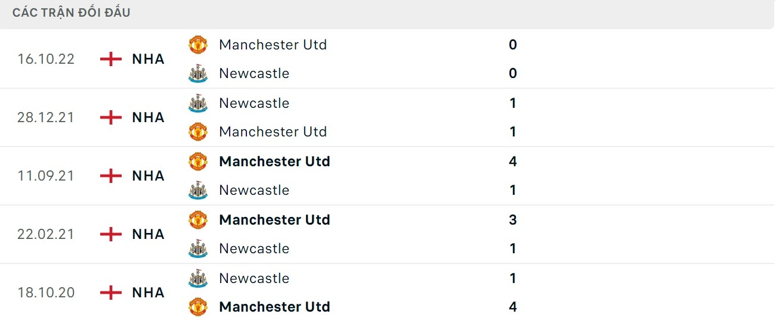The width and height of the screenshot is (776, 317).
Task: Click Newcastle crest in 16.10.22 match
Action: point(198,74)
